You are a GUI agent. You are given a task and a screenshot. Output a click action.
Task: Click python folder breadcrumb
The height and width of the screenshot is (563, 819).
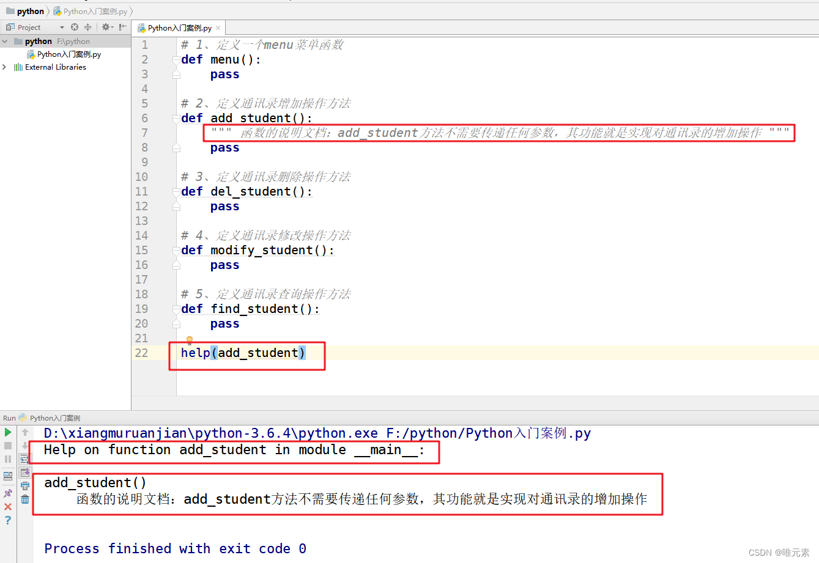coord(25,11)
